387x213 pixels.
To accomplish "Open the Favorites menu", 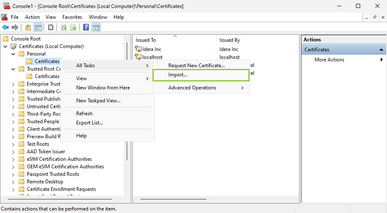I will point(72,17).
